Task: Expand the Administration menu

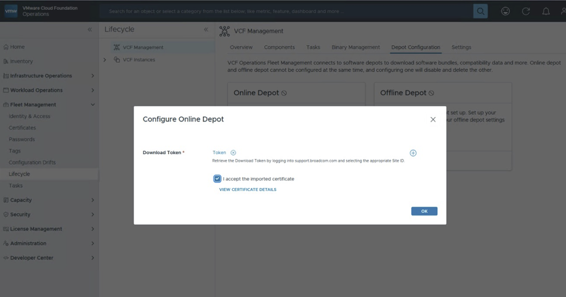Action: point(92,244)
